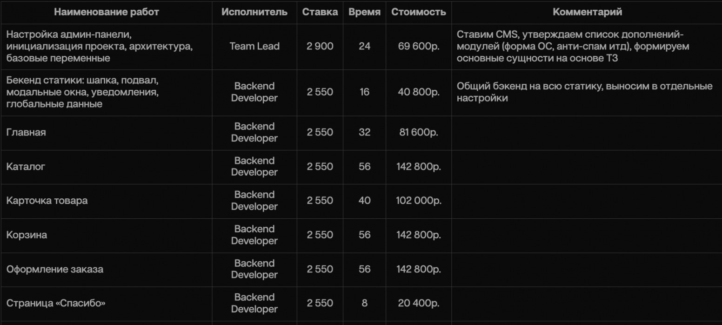Viewport: 722px width, 325px height.
Task: Select the "Team Lead" executor cell
Action: coord(254,46)
